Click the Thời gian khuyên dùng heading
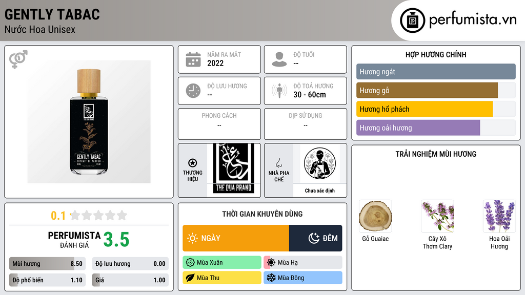 click(x=262, y=214)
